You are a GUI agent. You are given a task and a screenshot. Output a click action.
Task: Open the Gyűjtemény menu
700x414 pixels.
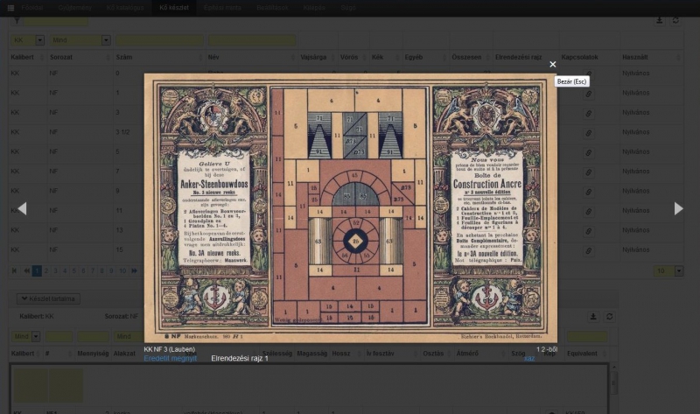point(74,8)
